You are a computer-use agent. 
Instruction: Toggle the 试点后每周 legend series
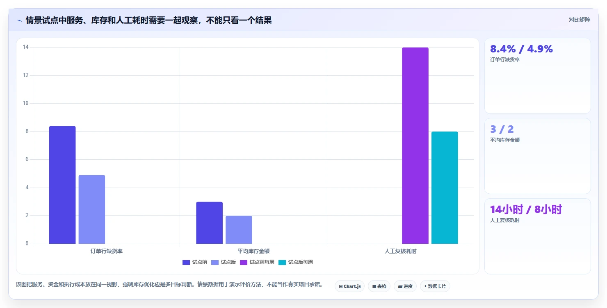pyautogui.click(x=295, y=262)
